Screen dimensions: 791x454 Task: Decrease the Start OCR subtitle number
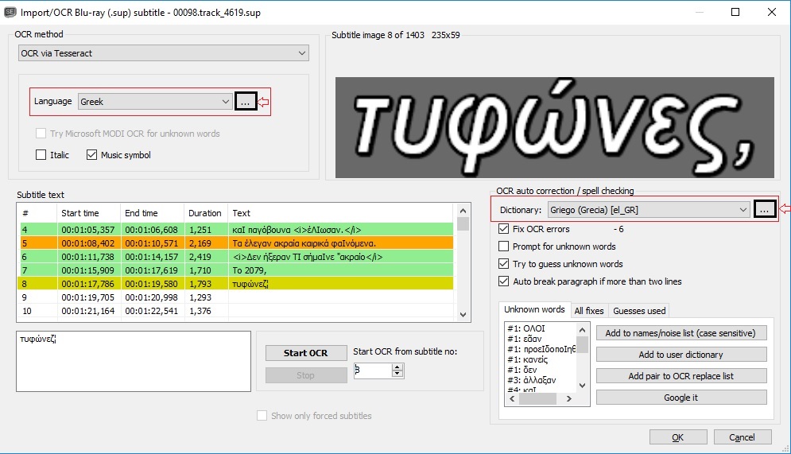397,374
